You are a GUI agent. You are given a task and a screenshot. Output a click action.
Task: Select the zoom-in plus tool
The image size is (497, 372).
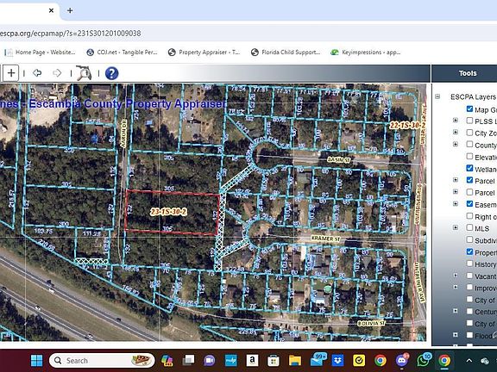pos(11,73)
